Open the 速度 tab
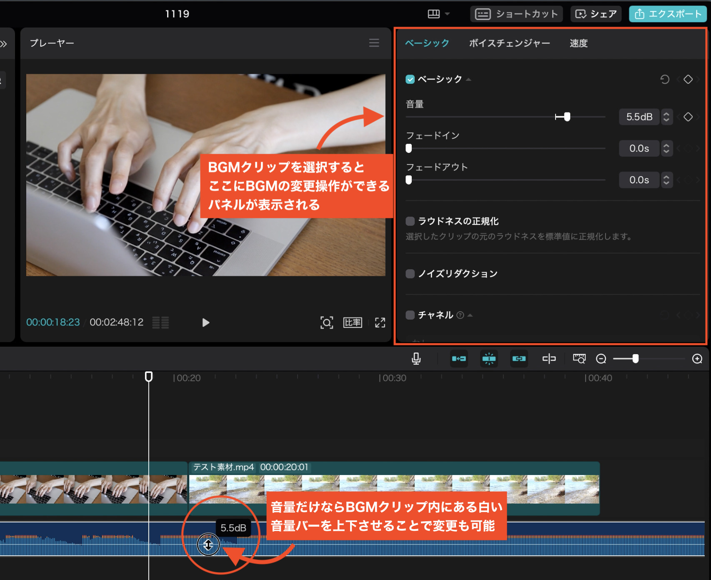This screenshot has width=711, height=580. tap(578, 43)
